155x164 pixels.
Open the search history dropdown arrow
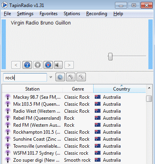click(51, 77)
